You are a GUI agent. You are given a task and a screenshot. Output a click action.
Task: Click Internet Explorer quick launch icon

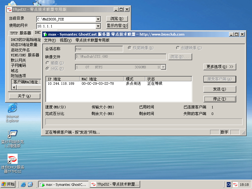click(x=23, y=184)
